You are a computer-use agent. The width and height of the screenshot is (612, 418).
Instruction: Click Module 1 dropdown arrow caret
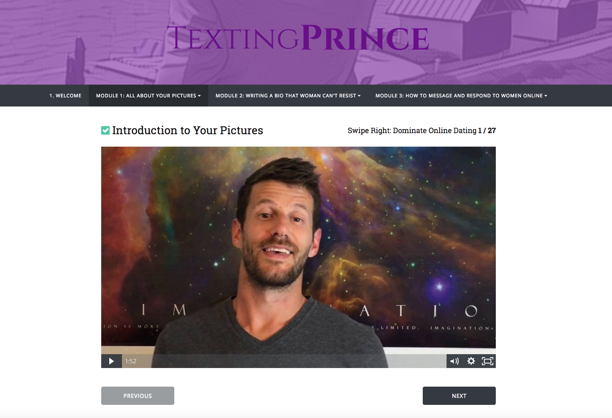coord(199,96)
